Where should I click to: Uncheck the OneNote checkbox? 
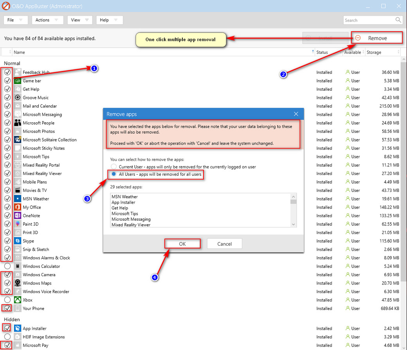click(x=7, y=216)
